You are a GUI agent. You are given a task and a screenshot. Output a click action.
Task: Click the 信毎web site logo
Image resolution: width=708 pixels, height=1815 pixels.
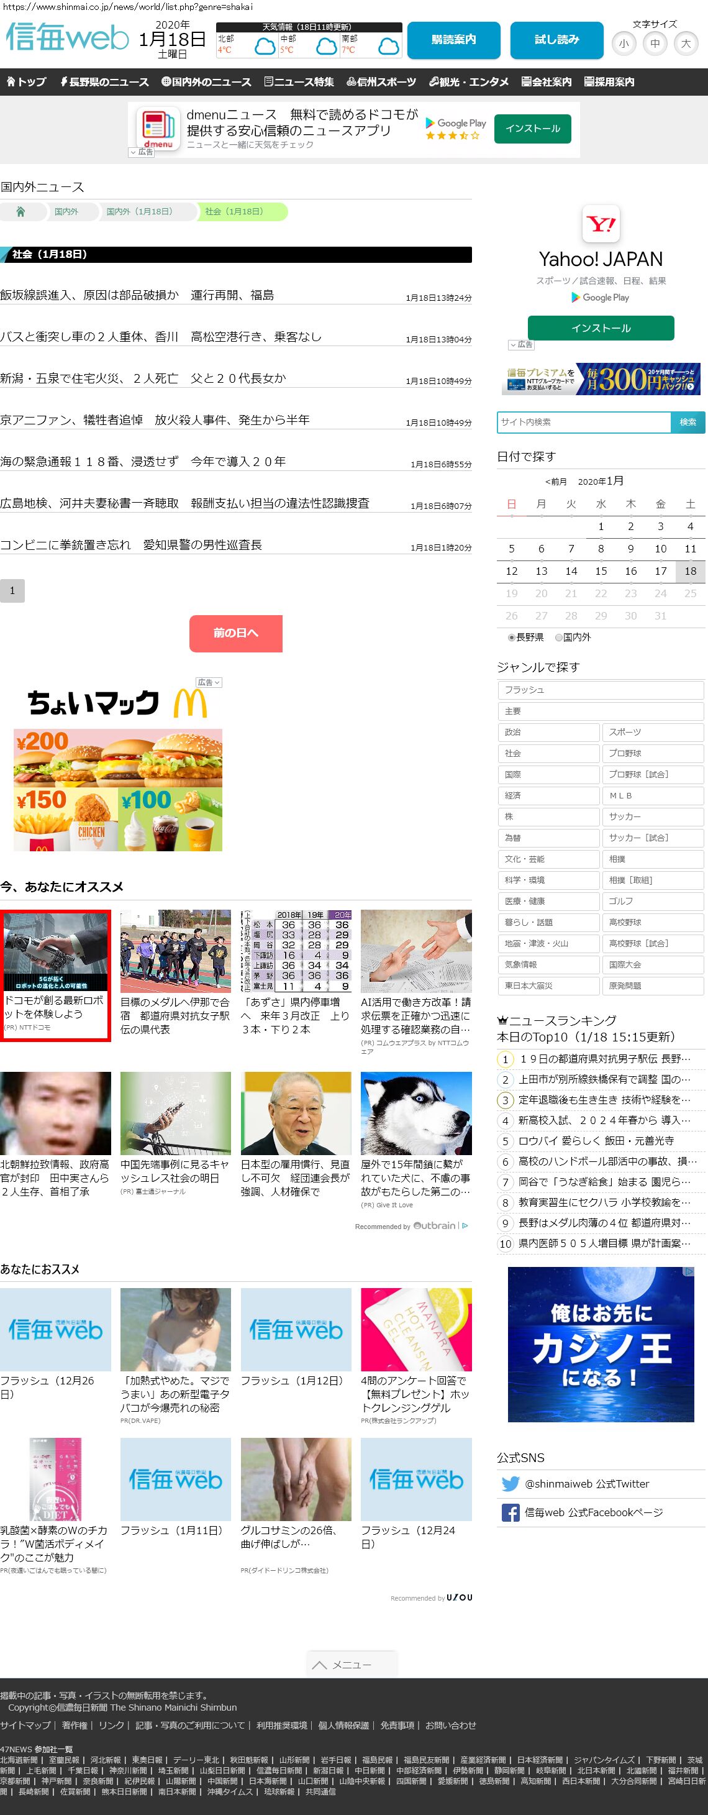(68, 37)
